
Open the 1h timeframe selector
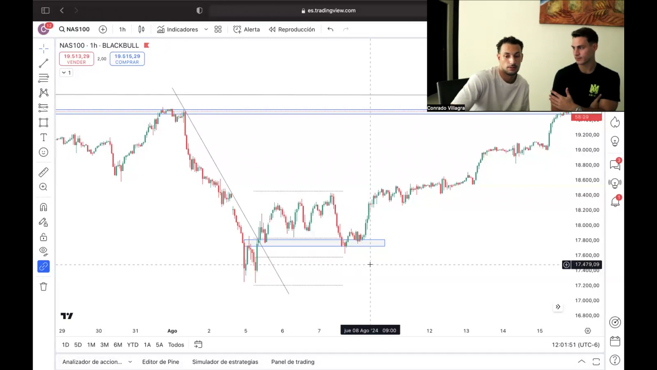[122, 30]
